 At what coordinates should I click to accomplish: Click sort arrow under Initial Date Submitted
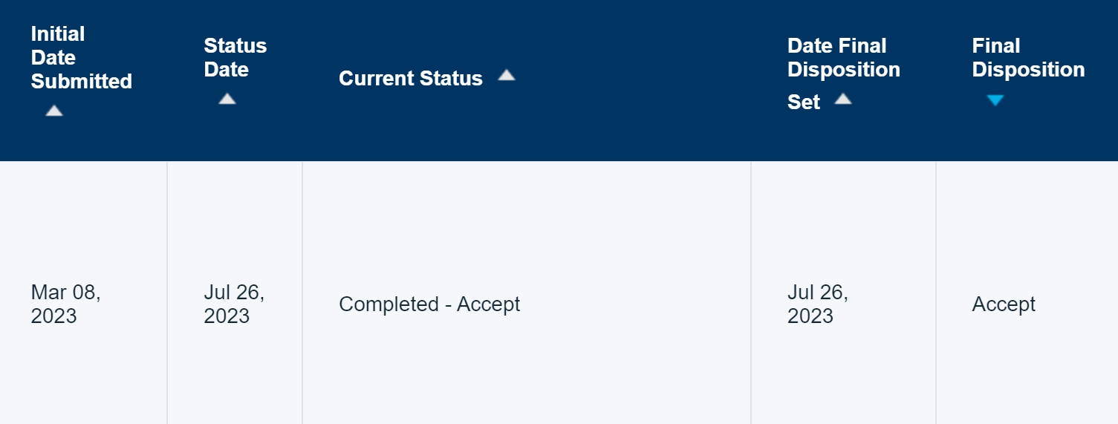coord(54,111)
